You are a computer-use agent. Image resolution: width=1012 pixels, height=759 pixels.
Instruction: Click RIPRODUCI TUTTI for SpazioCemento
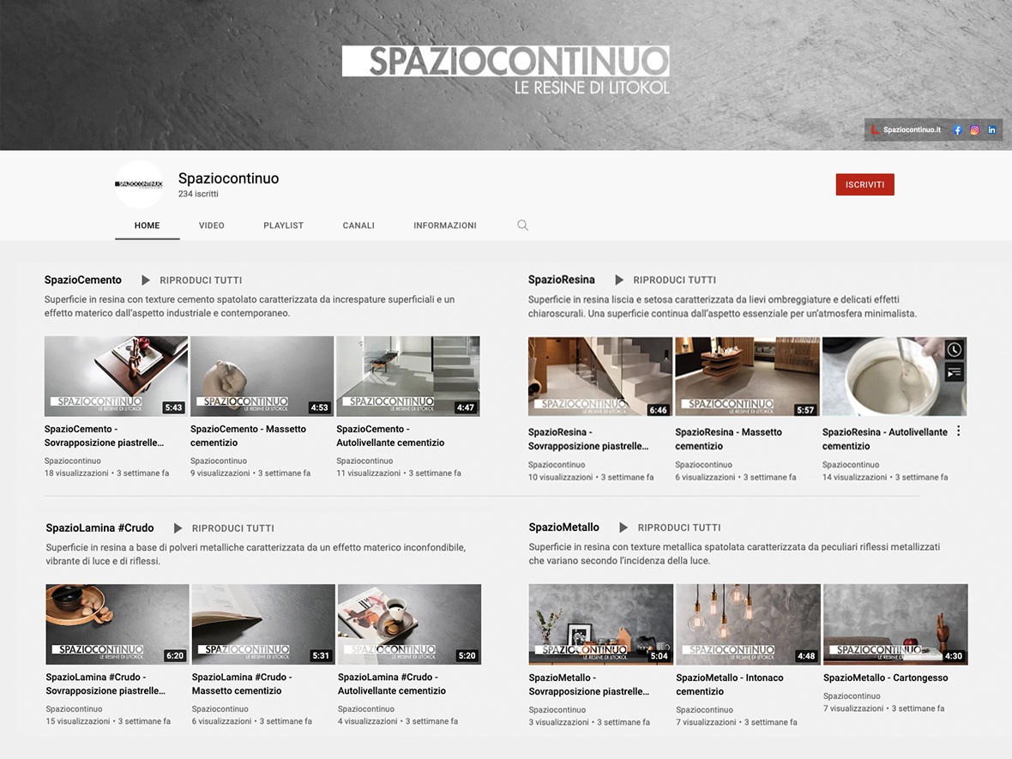(201, 280)
